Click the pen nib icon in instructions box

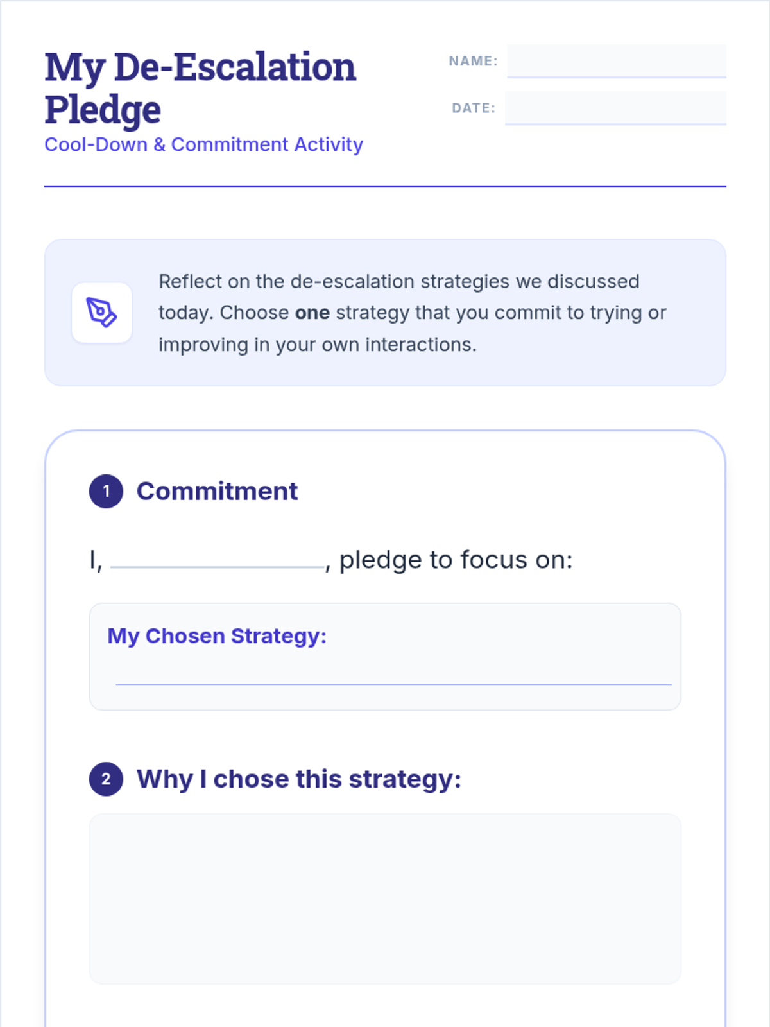(102, 313)
